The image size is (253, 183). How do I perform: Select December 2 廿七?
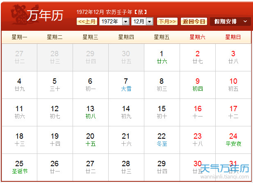(x=198, y=57)
